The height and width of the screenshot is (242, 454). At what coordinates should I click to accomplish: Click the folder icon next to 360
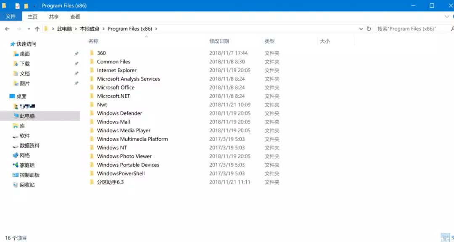tap(92, 53)
